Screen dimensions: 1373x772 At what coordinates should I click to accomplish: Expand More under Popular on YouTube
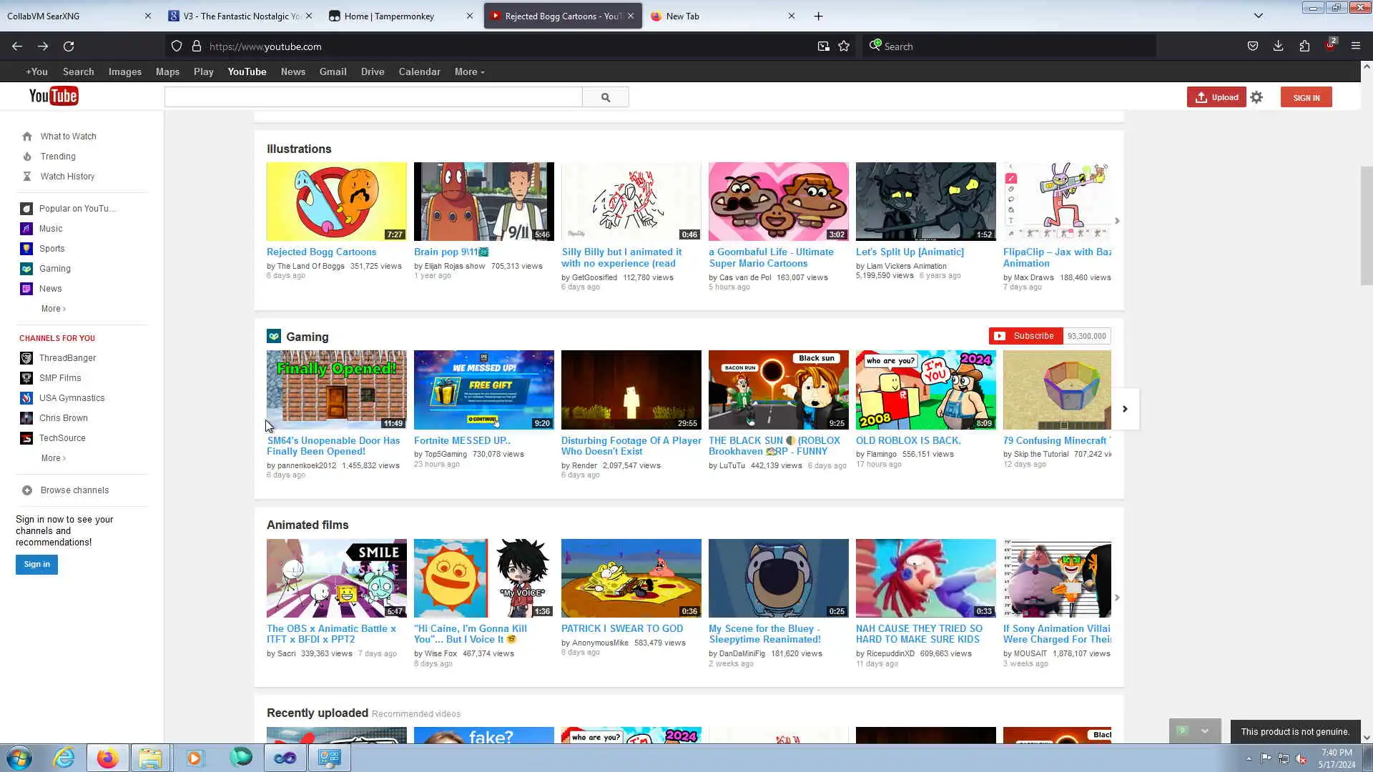(x=53, y=309)
